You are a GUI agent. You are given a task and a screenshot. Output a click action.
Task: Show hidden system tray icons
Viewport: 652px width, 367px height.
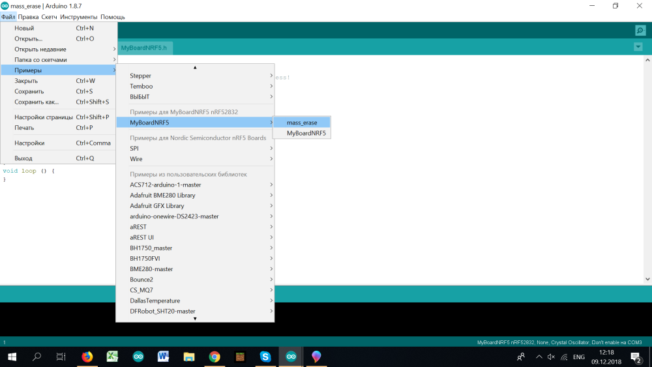click(x=539, y=357)
